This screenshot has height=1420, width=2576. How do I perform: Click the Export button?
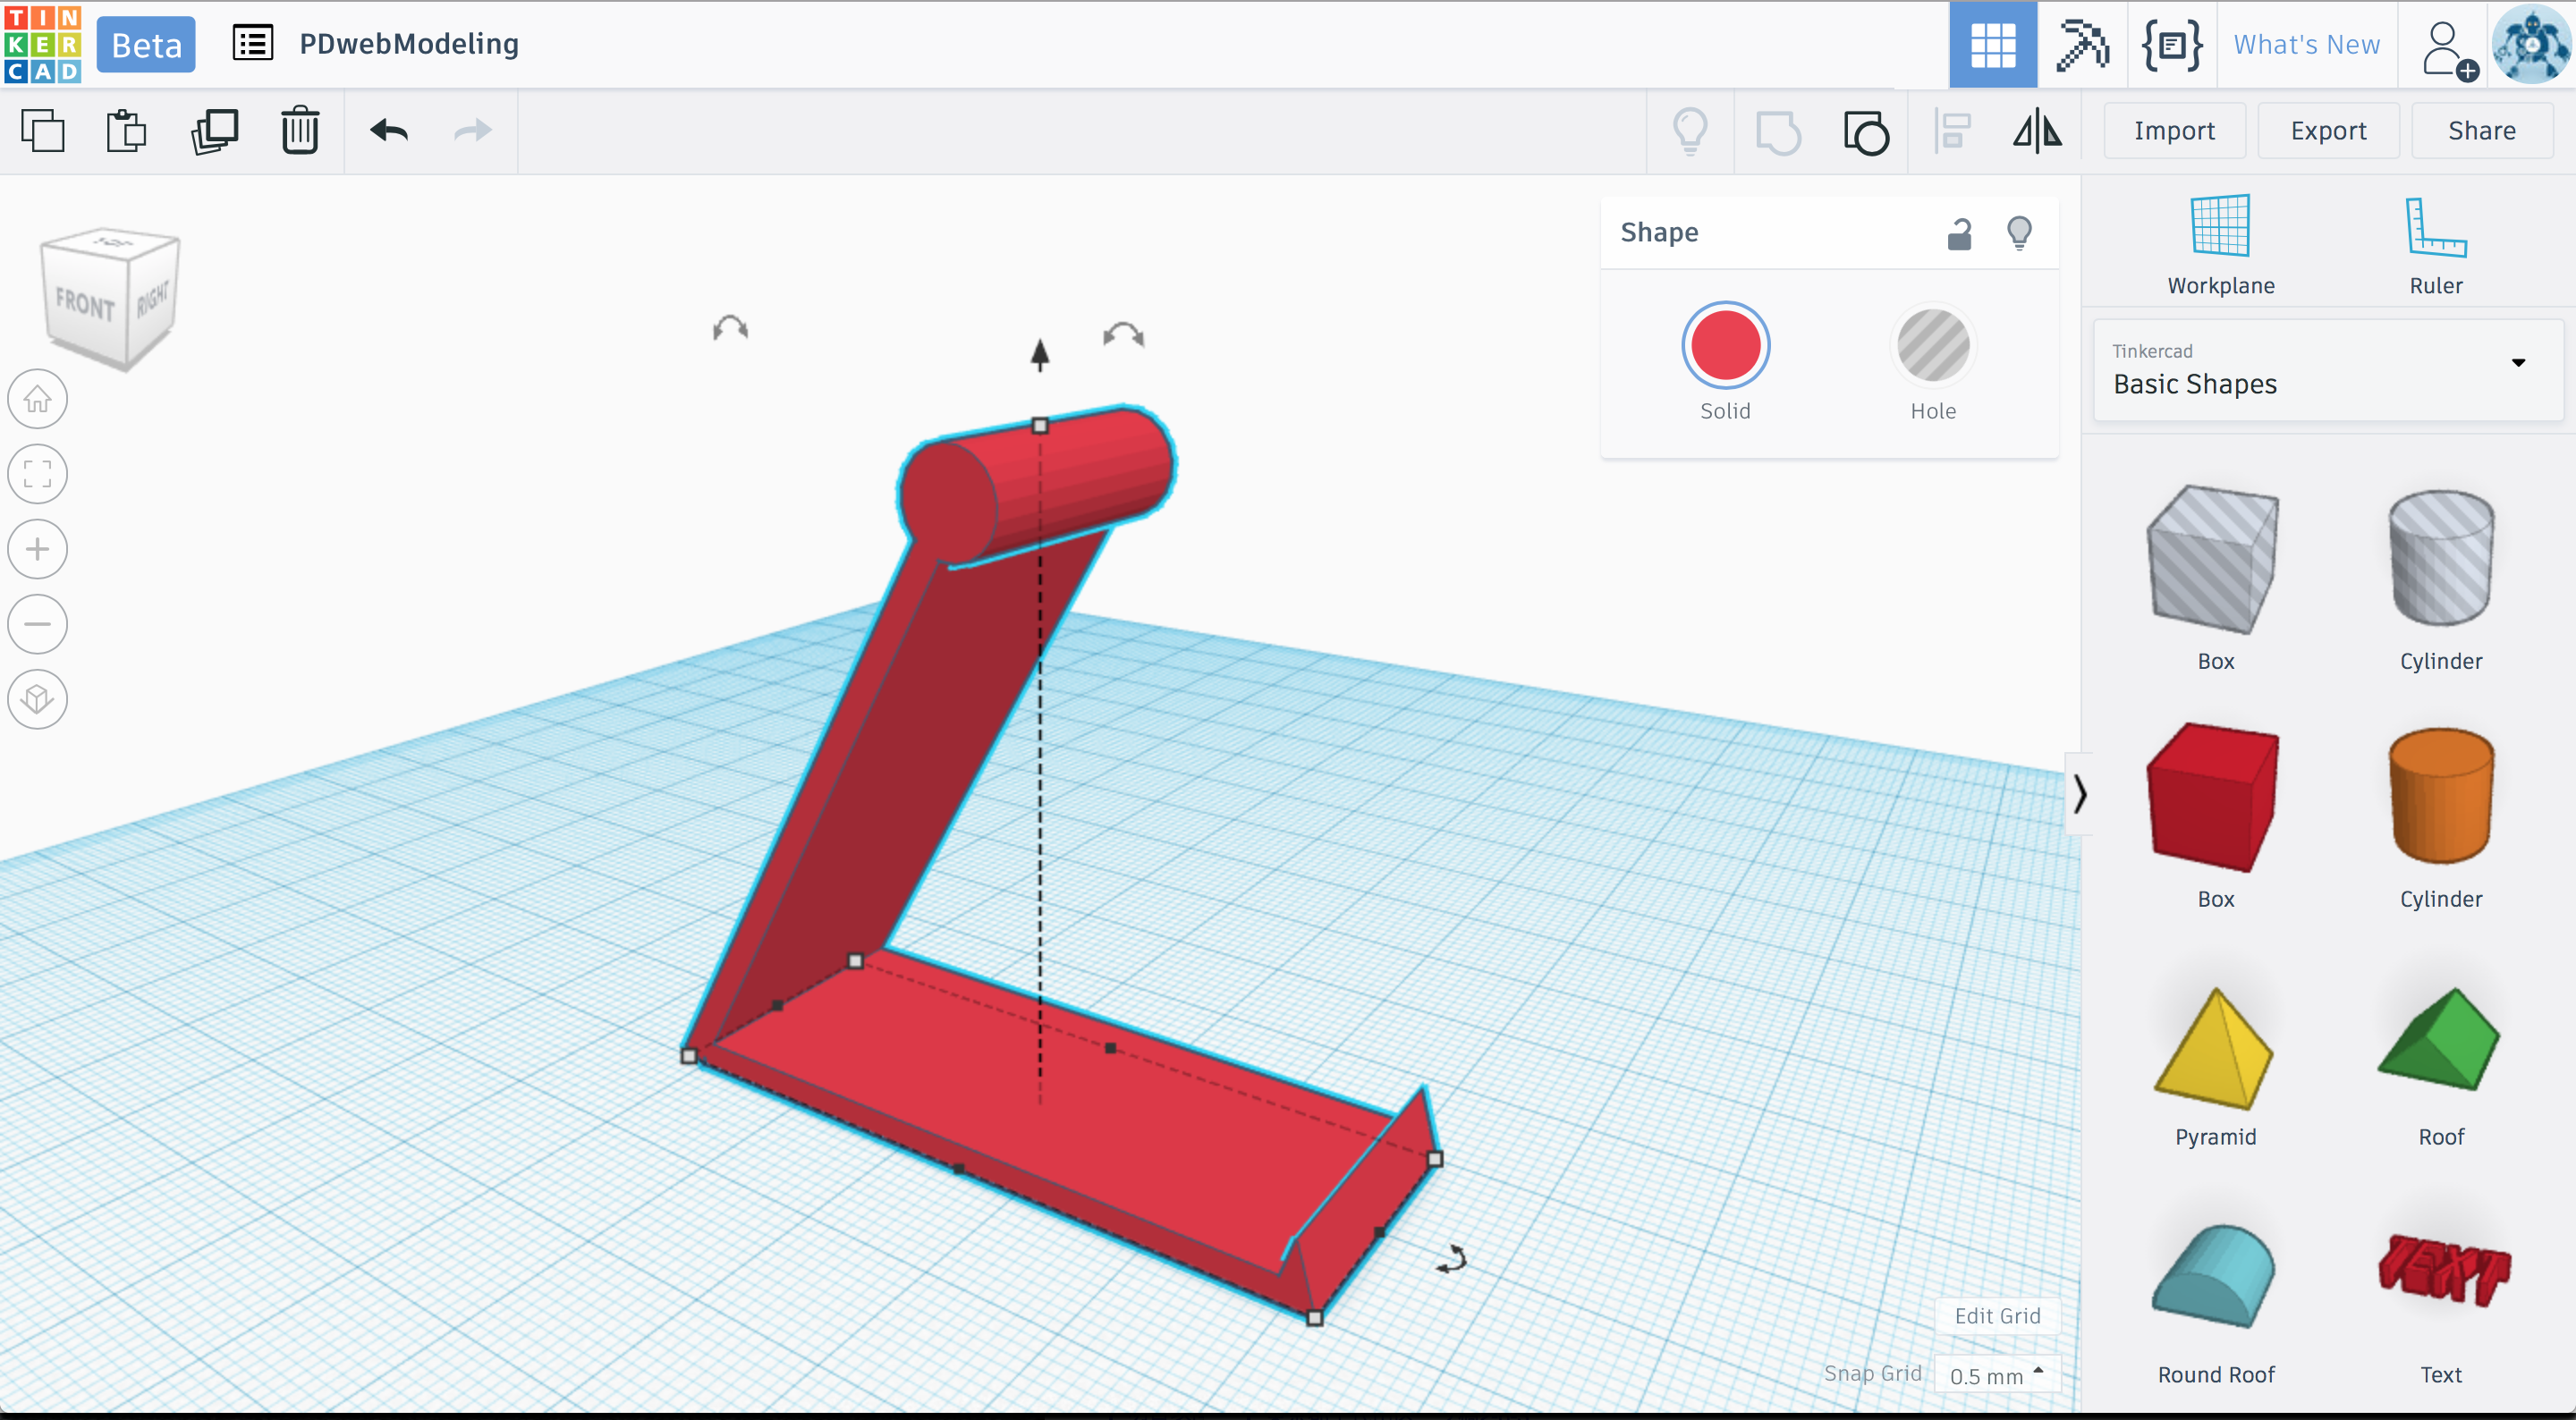pyautogui.click(x=2328, y=131)
